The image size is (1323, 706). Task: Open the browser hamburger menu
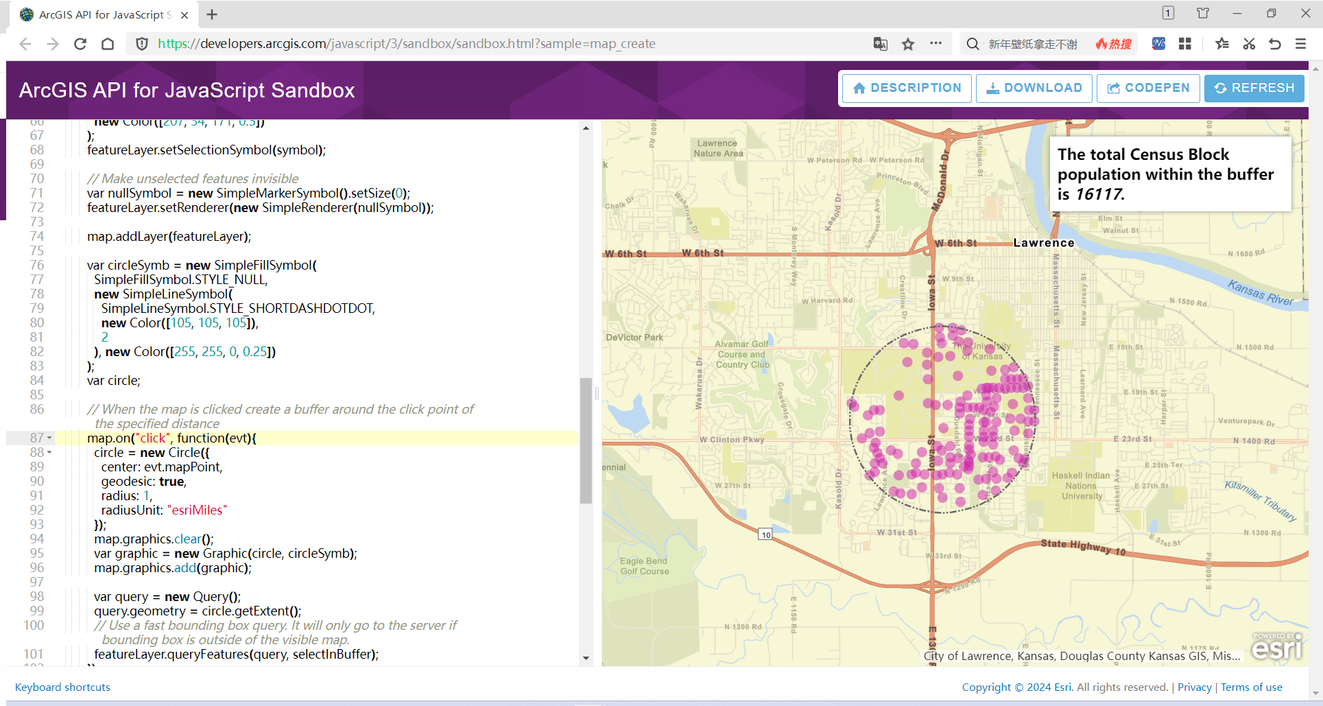click(x=1300, y=43)
